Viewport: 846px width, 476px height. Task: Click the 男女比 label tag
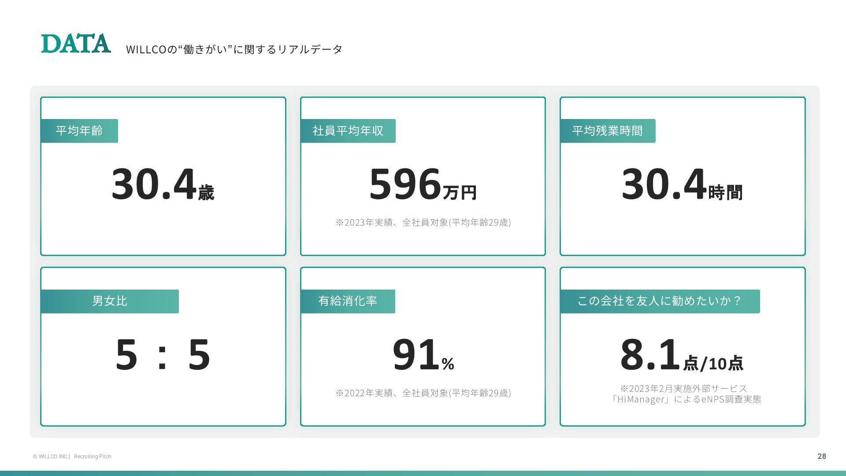109,301
